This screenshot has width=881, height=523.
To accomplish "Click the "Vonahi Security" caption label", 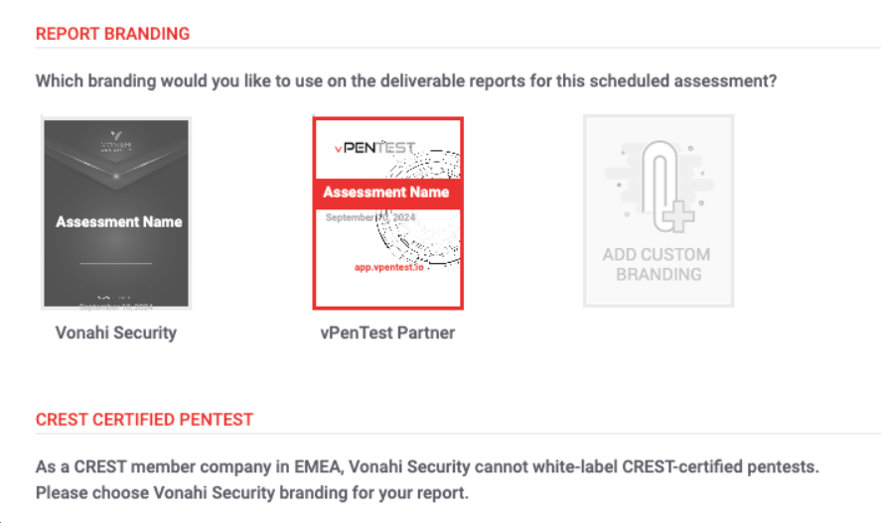I will click(116, 332).
